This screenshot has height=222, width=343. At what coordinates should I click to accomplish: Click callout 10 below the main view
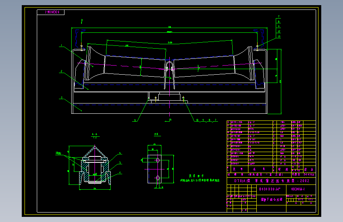pos(197,120)
